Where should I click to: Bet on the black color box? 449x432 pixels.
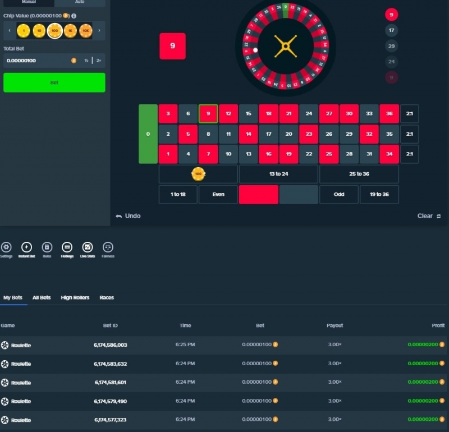point(299,194)
